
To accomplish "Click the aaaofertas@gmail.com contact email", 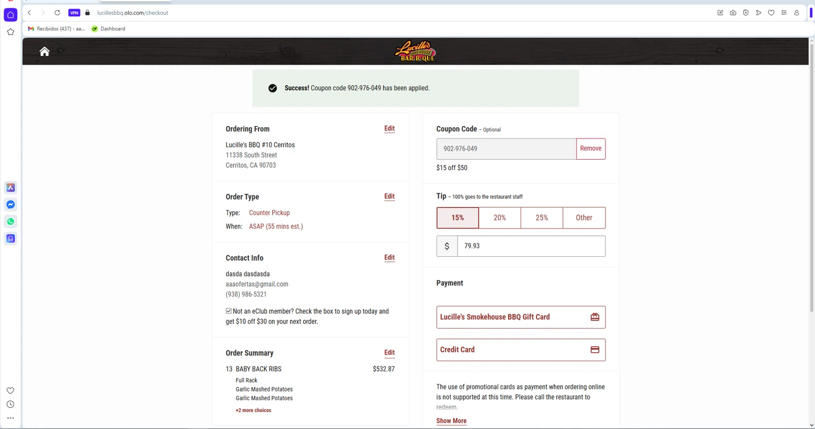I will pos(257,284).
